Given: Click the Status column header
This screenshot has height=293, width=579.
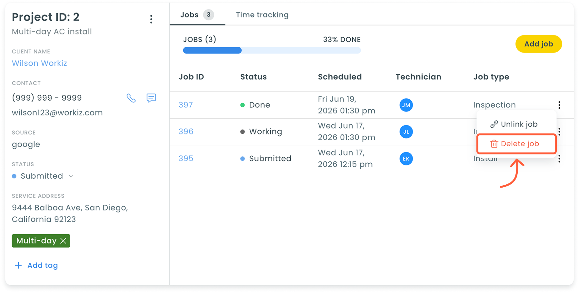Looking at the screenshot, I should tap(254, 77).
